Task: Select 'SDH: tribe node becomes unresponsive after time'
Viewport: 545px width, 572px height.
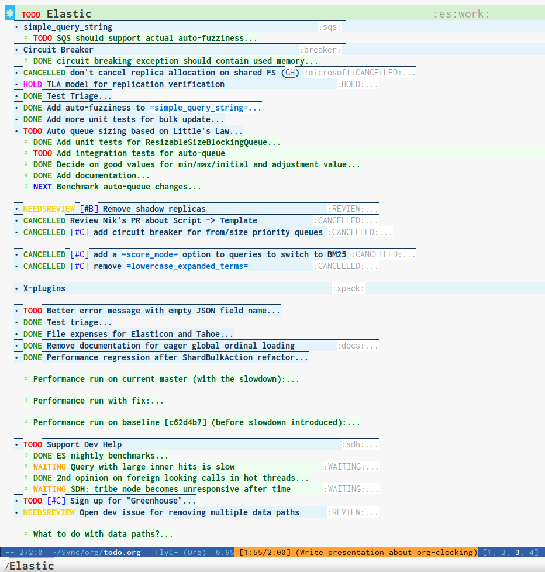Action: coord(181,489)
